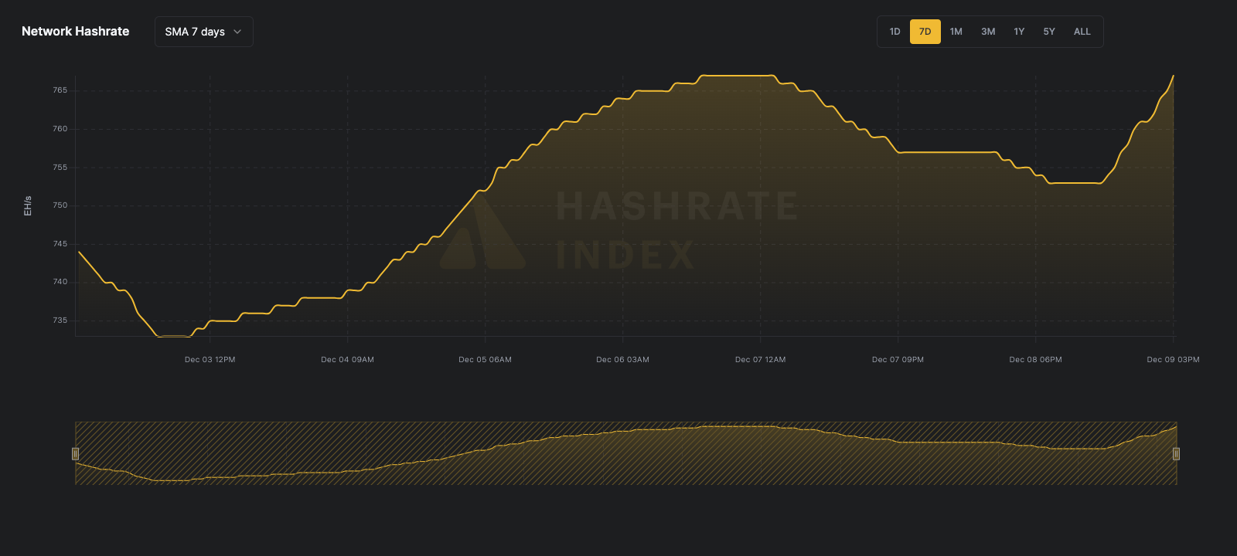Click the Dec 08 06PM axis label
The height and width of the screenshot is (556, 1237).
pos(1036,360)
